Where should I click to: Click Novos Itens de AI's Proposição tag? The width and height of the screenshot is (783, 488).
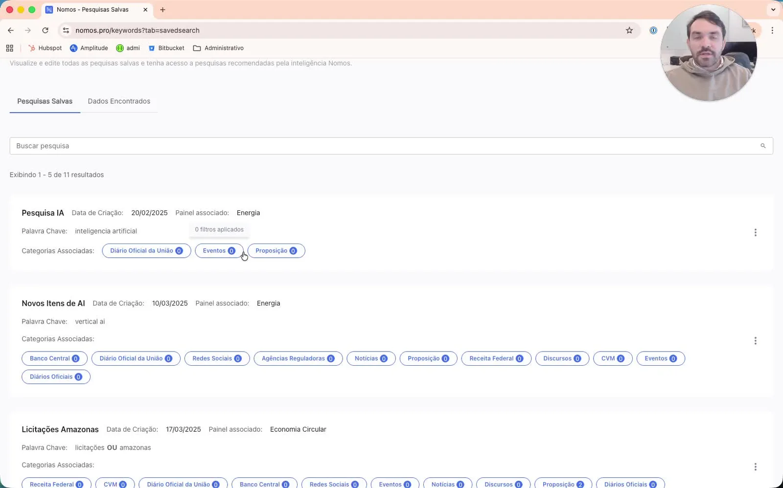(x=428, y=358)
